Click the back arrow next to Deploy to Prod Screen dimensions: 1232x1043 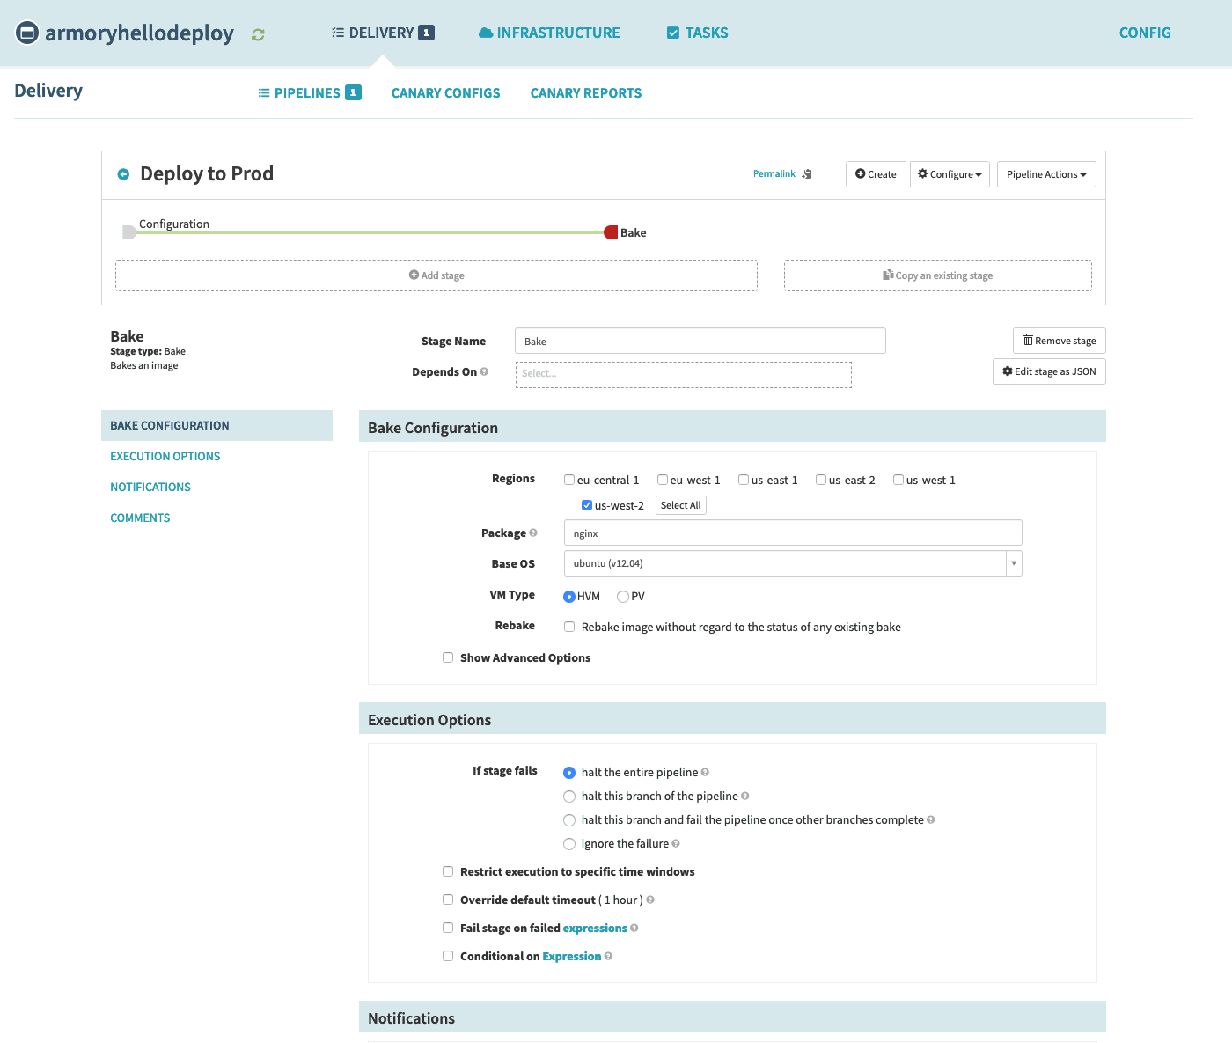tap(123, 174)
